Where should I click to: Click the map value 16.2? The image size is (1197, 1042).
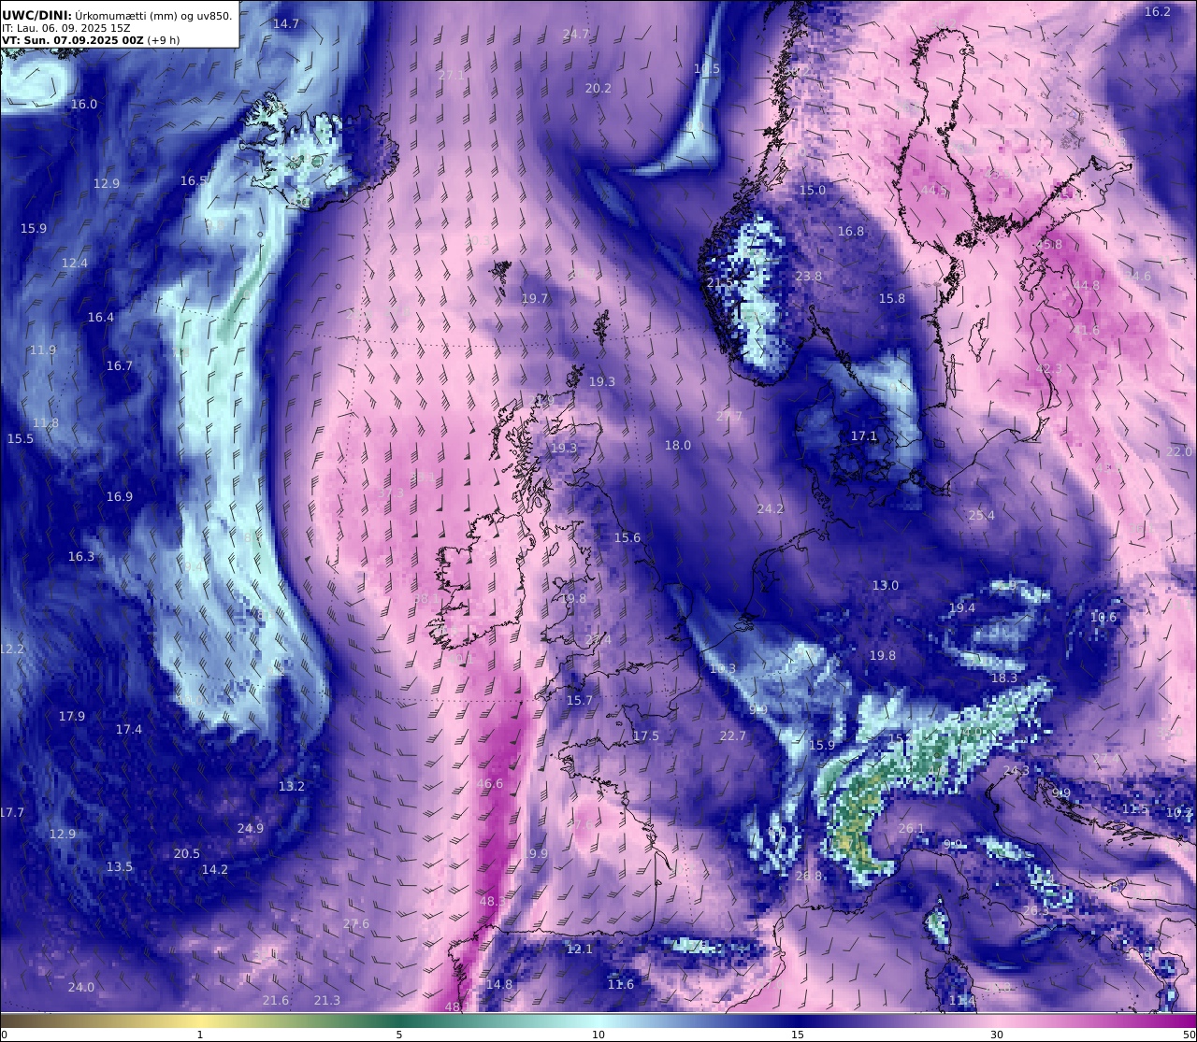[x=1158, y=11]
